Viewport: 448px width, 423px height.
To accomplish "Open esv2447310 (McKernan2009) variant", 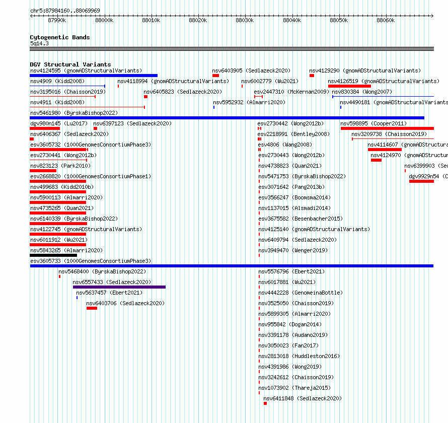I will pos(291,92).
